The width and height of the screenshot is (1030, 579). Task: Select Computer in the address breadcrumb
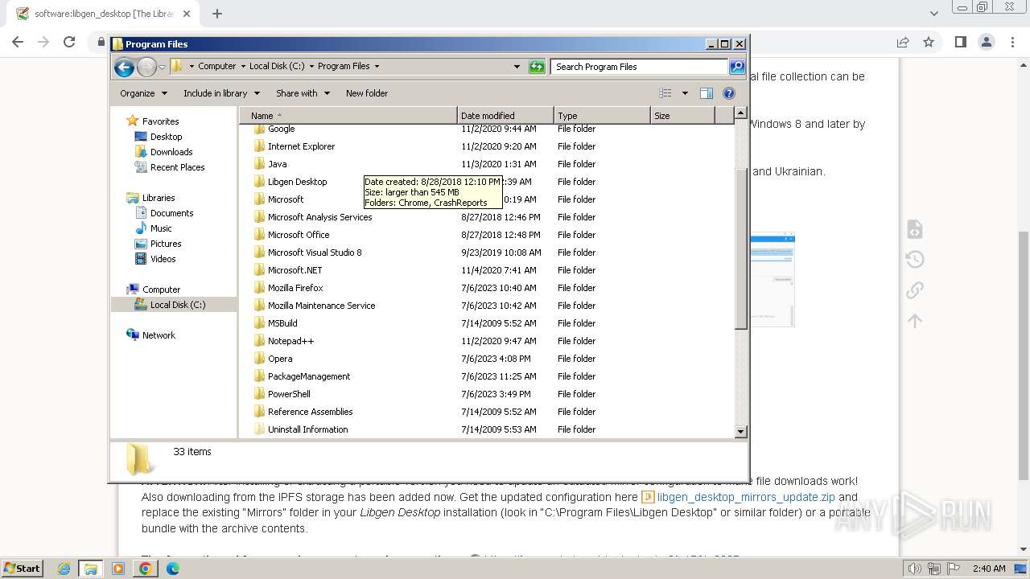click(x=216, y=67)
